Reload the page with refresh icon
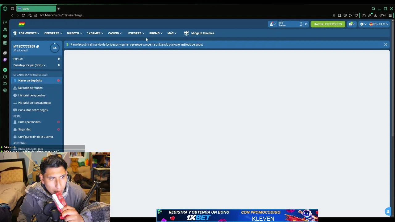Screen dimensions: 395x222 tap(23, 15)
